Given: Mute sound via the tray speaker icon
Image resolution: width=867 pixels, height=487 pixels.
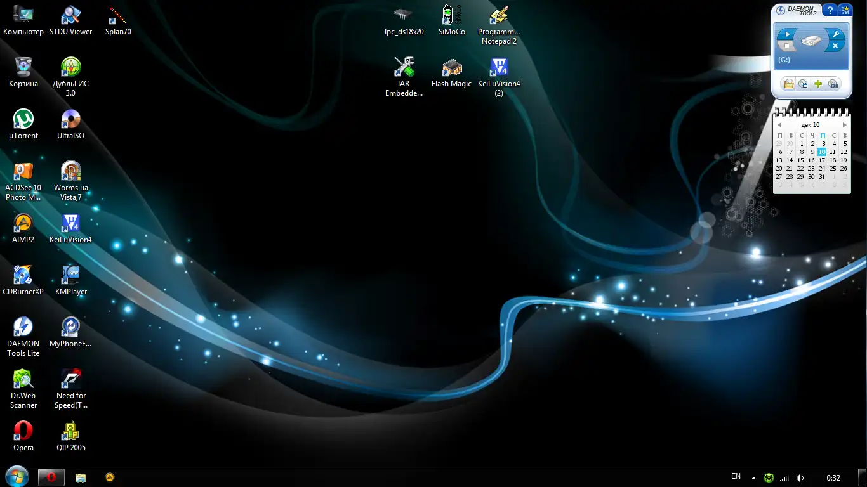Looking at the screenshot, I should pos(800,478).
